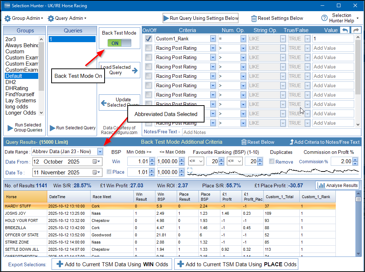Screen dimensions: 365x272
Task: Open the first row numeric operator dropdown
Action: point(243,39)
